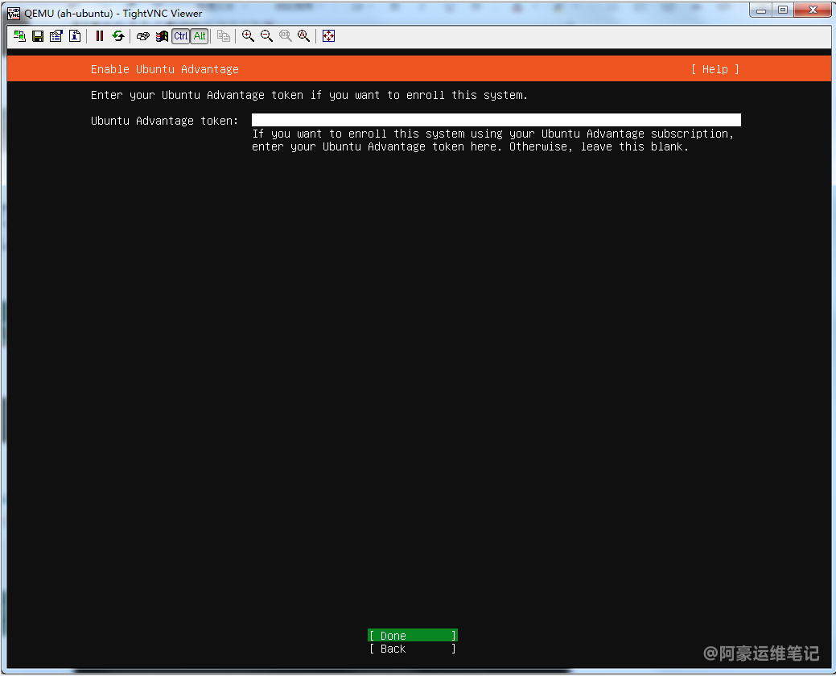Reset zoom to 100% magnifier icon
This screenshot has height=676, width=836.
[x=285, y=36]
